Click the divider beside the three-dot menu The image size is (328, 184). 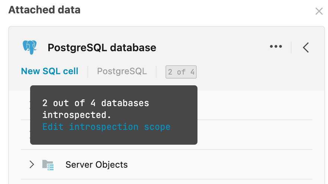[x=291, y=47]
